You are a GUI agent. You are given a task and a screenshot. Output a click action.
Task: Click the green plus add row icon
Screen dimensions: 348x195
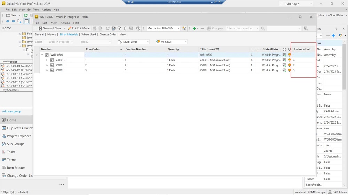[x=195, y=28]
